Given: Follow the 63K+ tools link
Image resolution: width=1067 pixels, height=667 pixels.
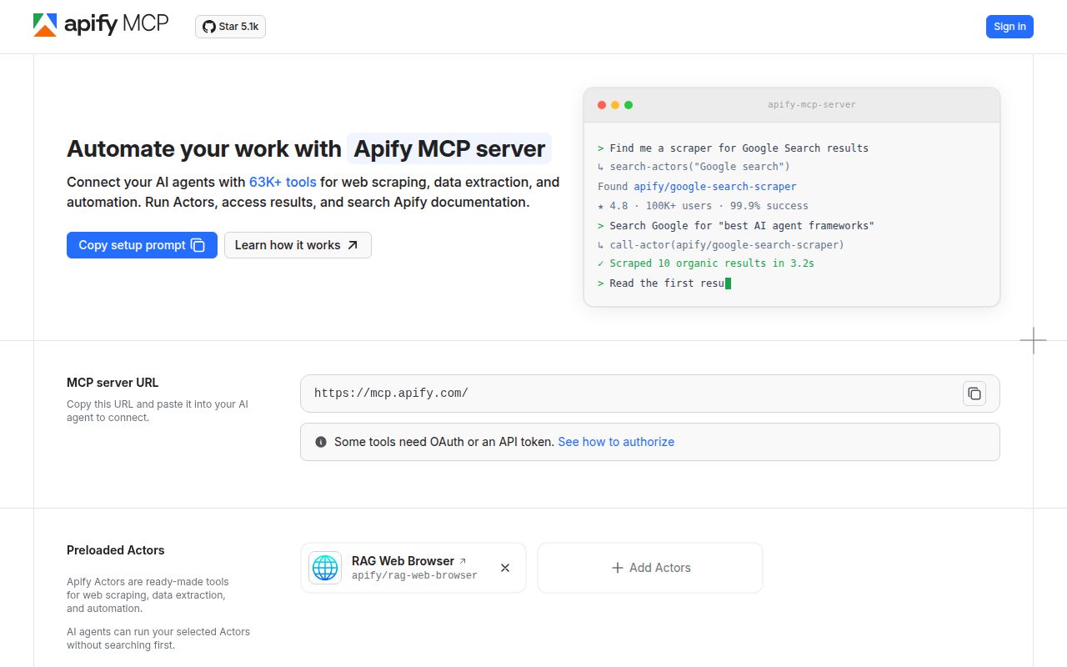Looking at the screenshot, I should point(283,182).
